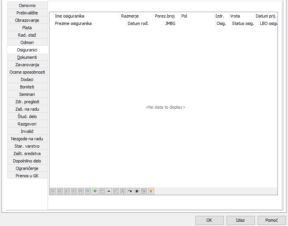This screenshot has width=288, height=226.
Task: Go to first record navigation icon
Action: (53, 191)
